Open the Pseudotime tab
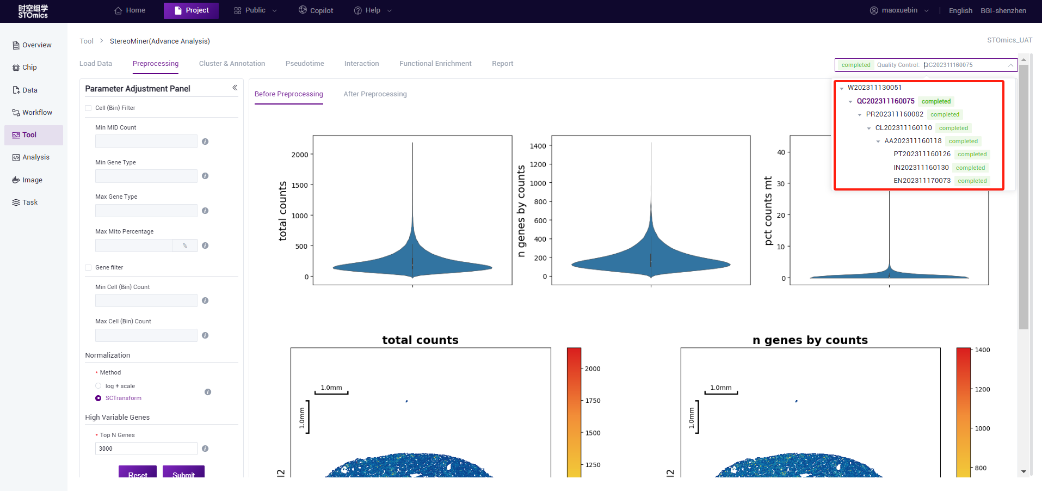Viewport: 1042px width, 491px height. (305, 64)
